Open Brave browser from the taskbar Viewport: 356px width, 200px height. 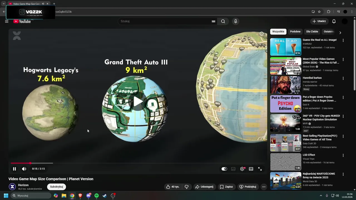coord(80,196)
